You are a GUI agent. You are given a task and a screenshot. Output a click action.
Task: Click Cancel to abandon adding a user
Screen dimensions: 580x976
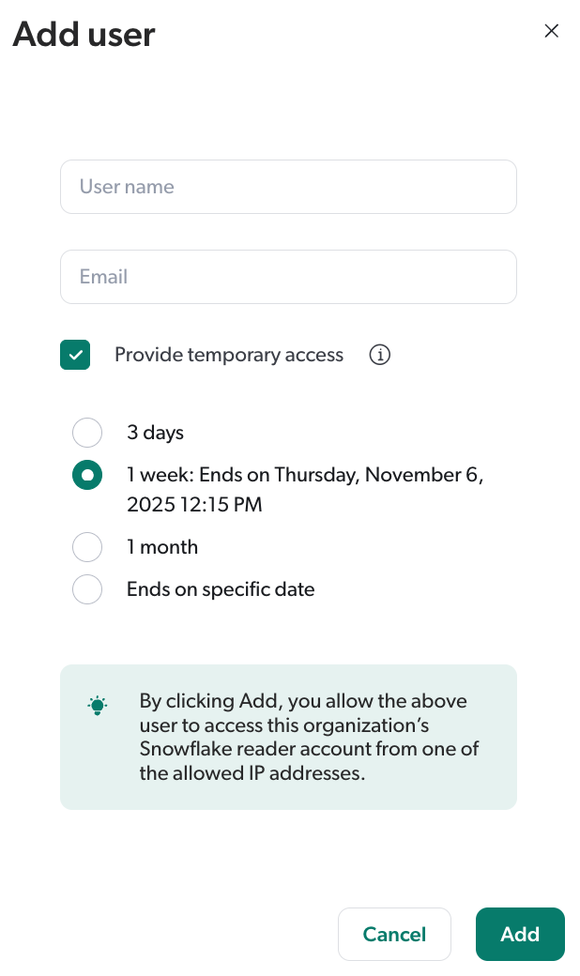click(x=394, y=934)
